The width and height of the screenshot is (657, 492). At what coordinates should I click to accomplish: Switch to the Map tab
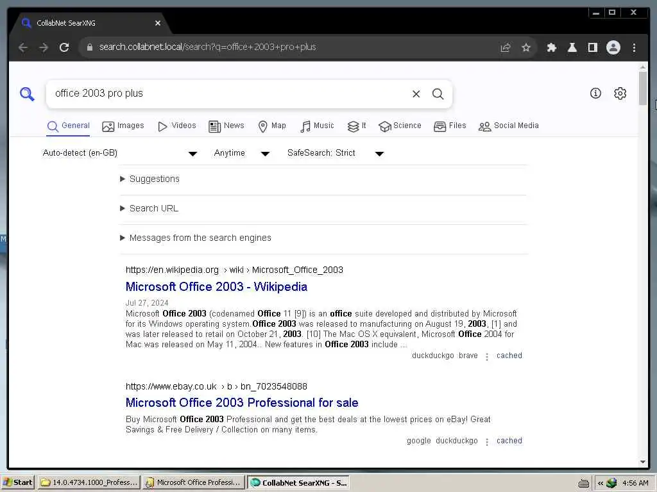(272, 126)
